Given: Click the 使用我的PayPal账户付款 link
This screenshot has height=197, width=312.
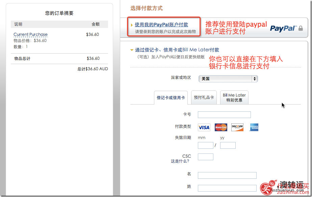Looking at the screenshot, I should click(x=161, y=25).
